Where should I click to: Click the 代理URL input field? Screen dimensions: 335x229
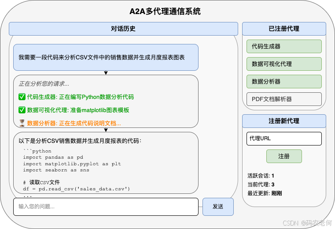284,138
